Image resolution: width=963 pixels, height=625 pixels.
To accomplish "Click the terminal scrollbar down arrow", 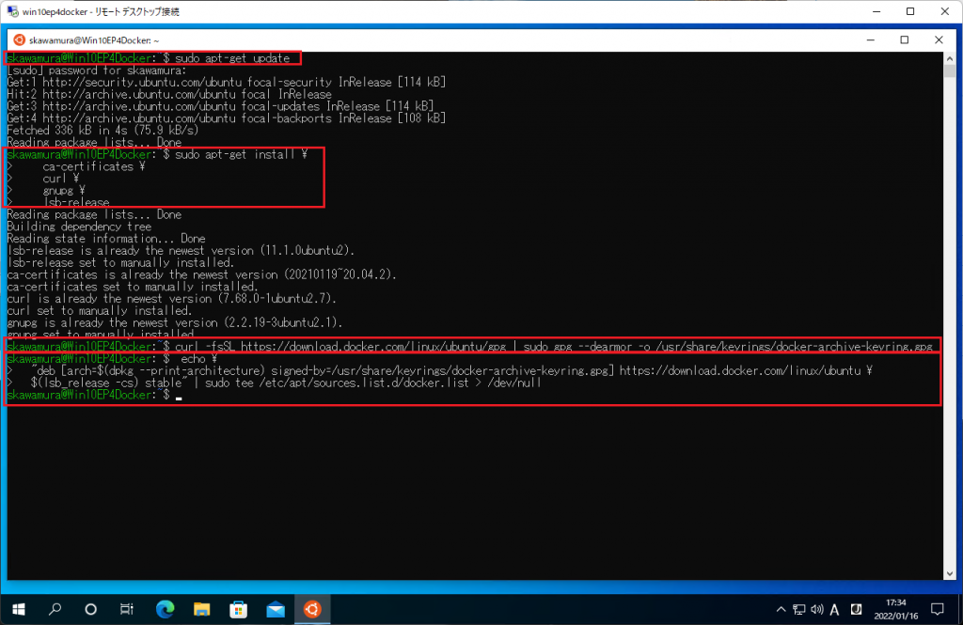I will click(x=950, y=574).
